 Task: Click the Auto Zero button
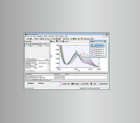point(66,84)
